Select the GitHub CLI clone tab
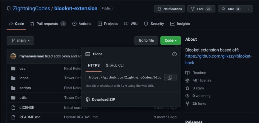This screenshot has height=123, width=259. pos(115,66)
